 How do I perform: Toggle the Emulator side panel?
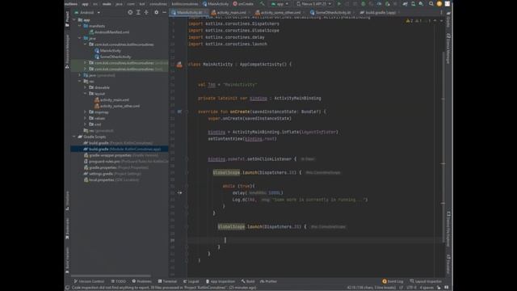tap(448, 264)
